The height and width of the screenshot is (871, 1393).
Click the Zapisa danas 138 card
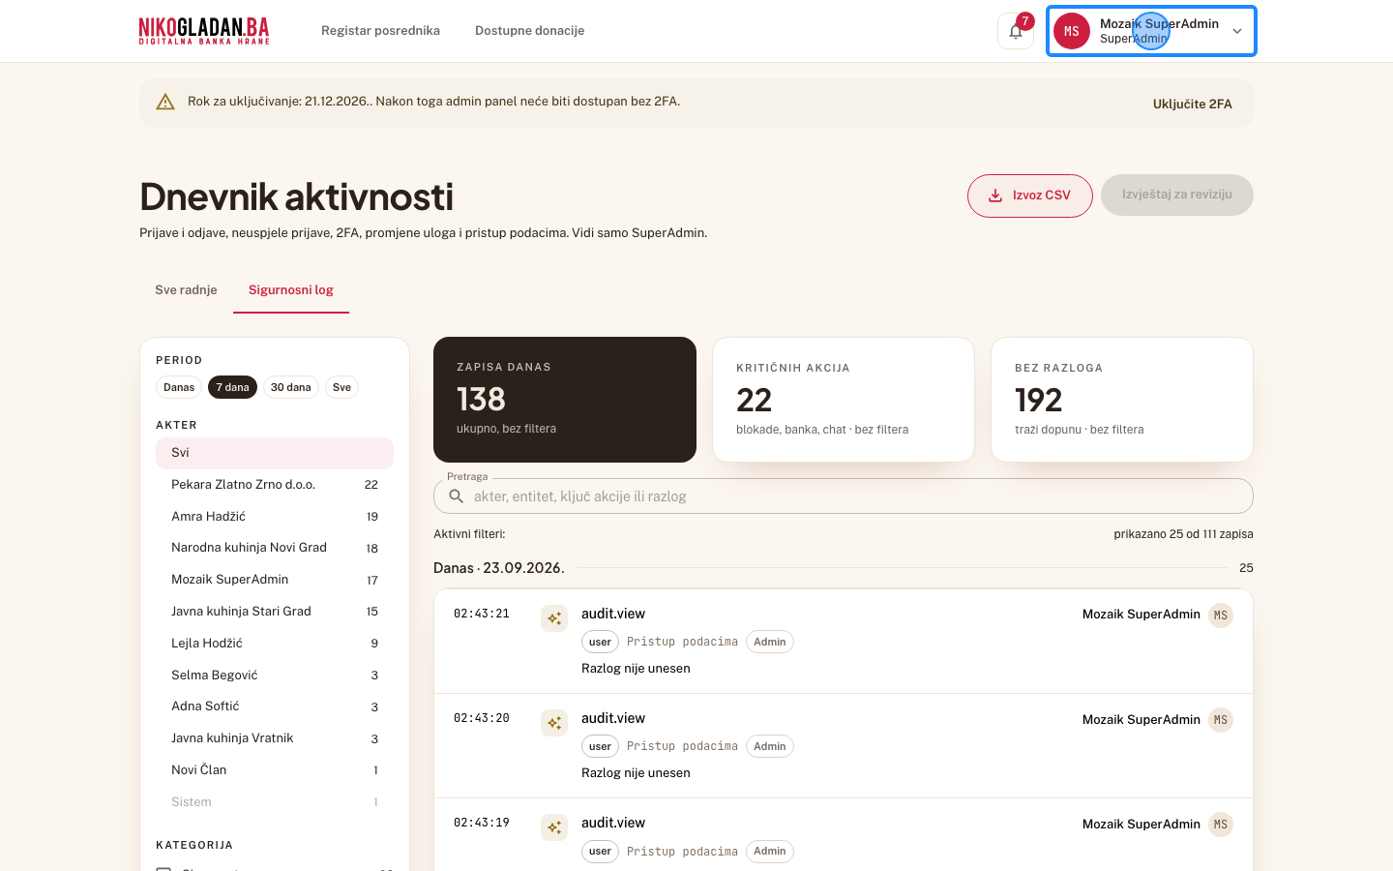[565, 400]
